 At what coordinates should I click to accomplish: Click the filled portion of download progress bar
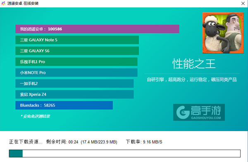pyautogui.click(x=16, y=153)
